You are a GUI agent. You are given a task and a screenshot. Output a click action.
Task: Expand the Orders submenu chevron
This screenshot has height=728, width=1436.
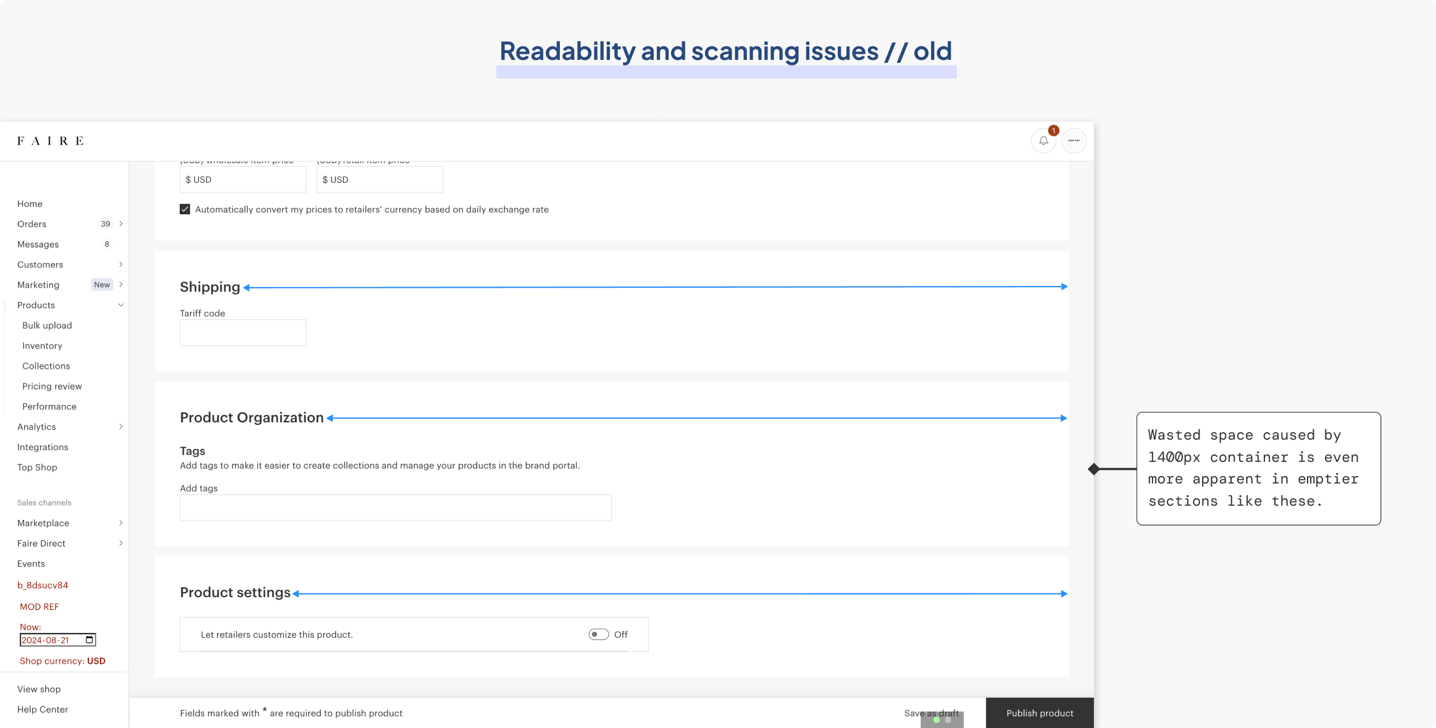coord(121,224)
